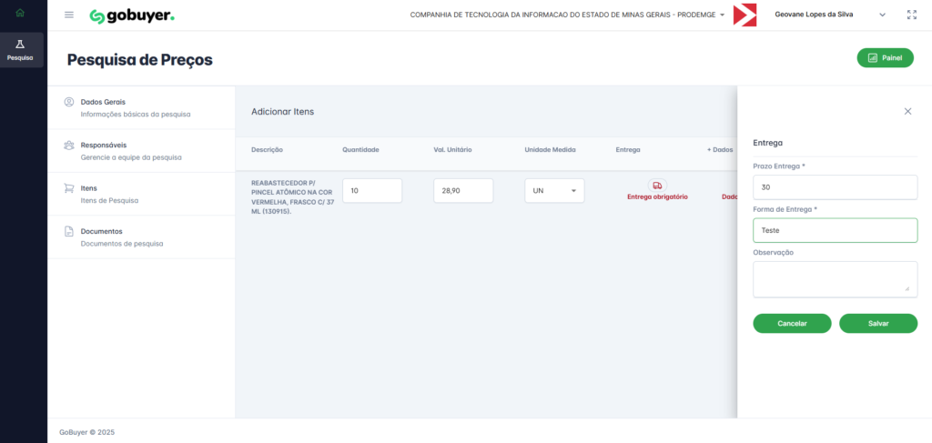Click the Cancelar button
932x443 pixels.
click(x=792, y=324)
